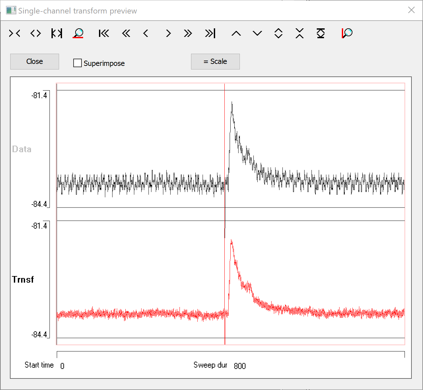The height and width of the screenshot is (390, 423).
Task: Click magnifier icon with red underline
Action: pyautogui.click(x=78, y=33)
